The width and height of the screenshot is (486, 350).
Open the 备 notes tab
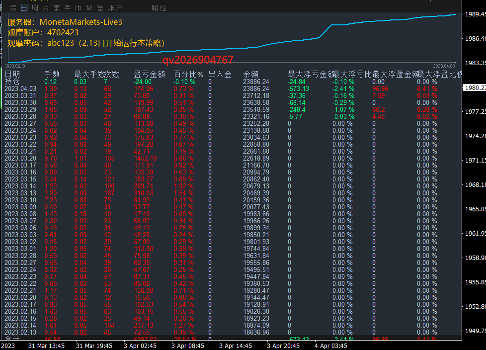click(100, 8)
